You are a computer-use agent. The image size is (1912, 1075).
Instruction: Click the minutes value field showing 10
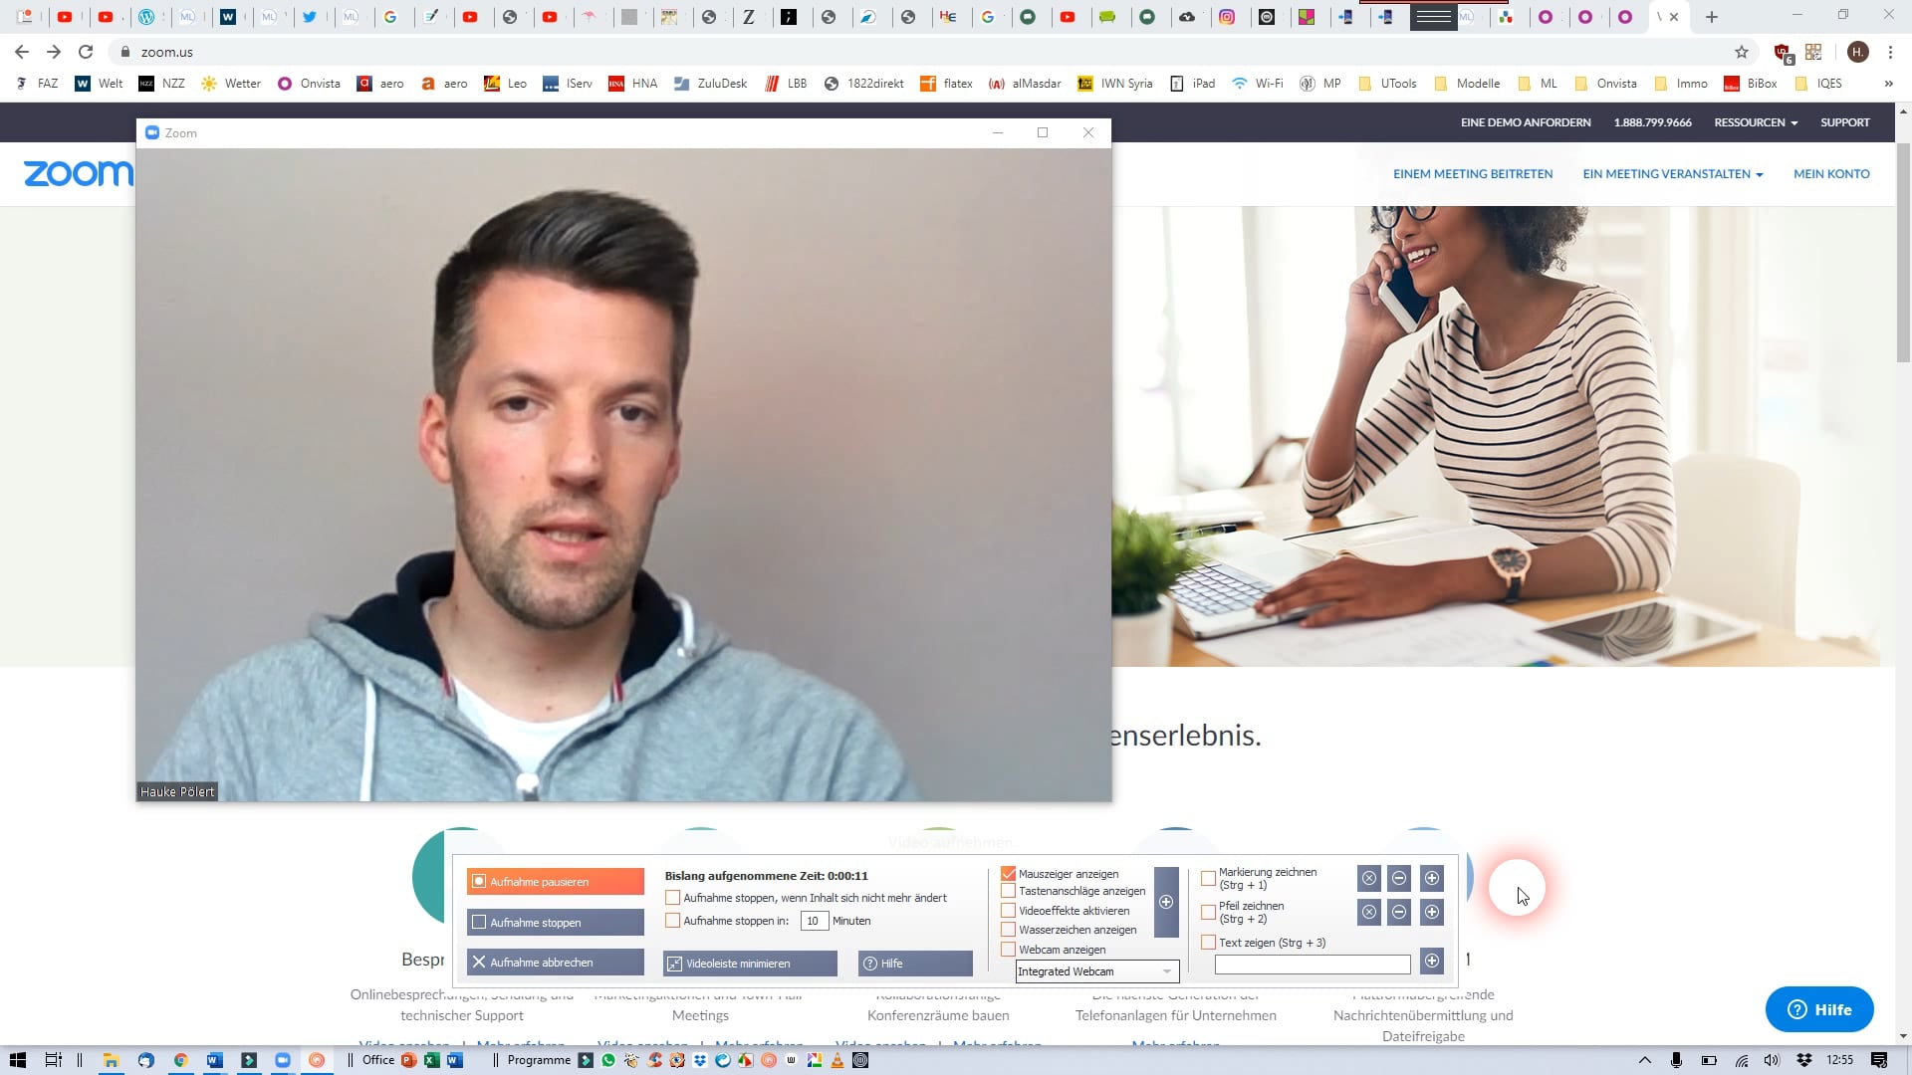tap(814, 921)
